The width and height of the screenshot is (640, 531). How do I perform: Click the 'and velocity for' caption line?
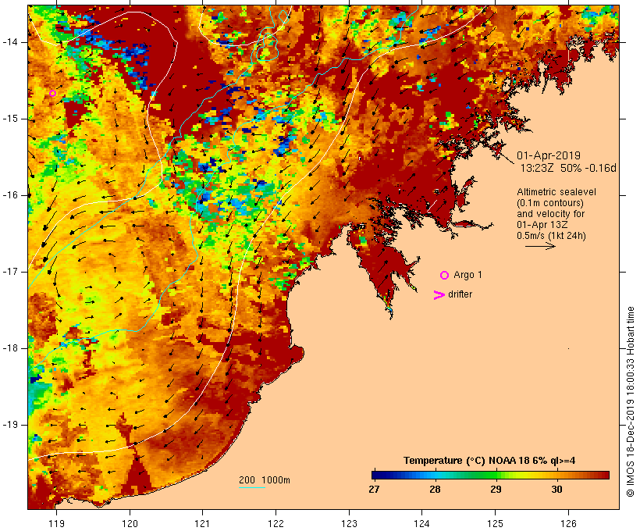click(x=550, y=214)
